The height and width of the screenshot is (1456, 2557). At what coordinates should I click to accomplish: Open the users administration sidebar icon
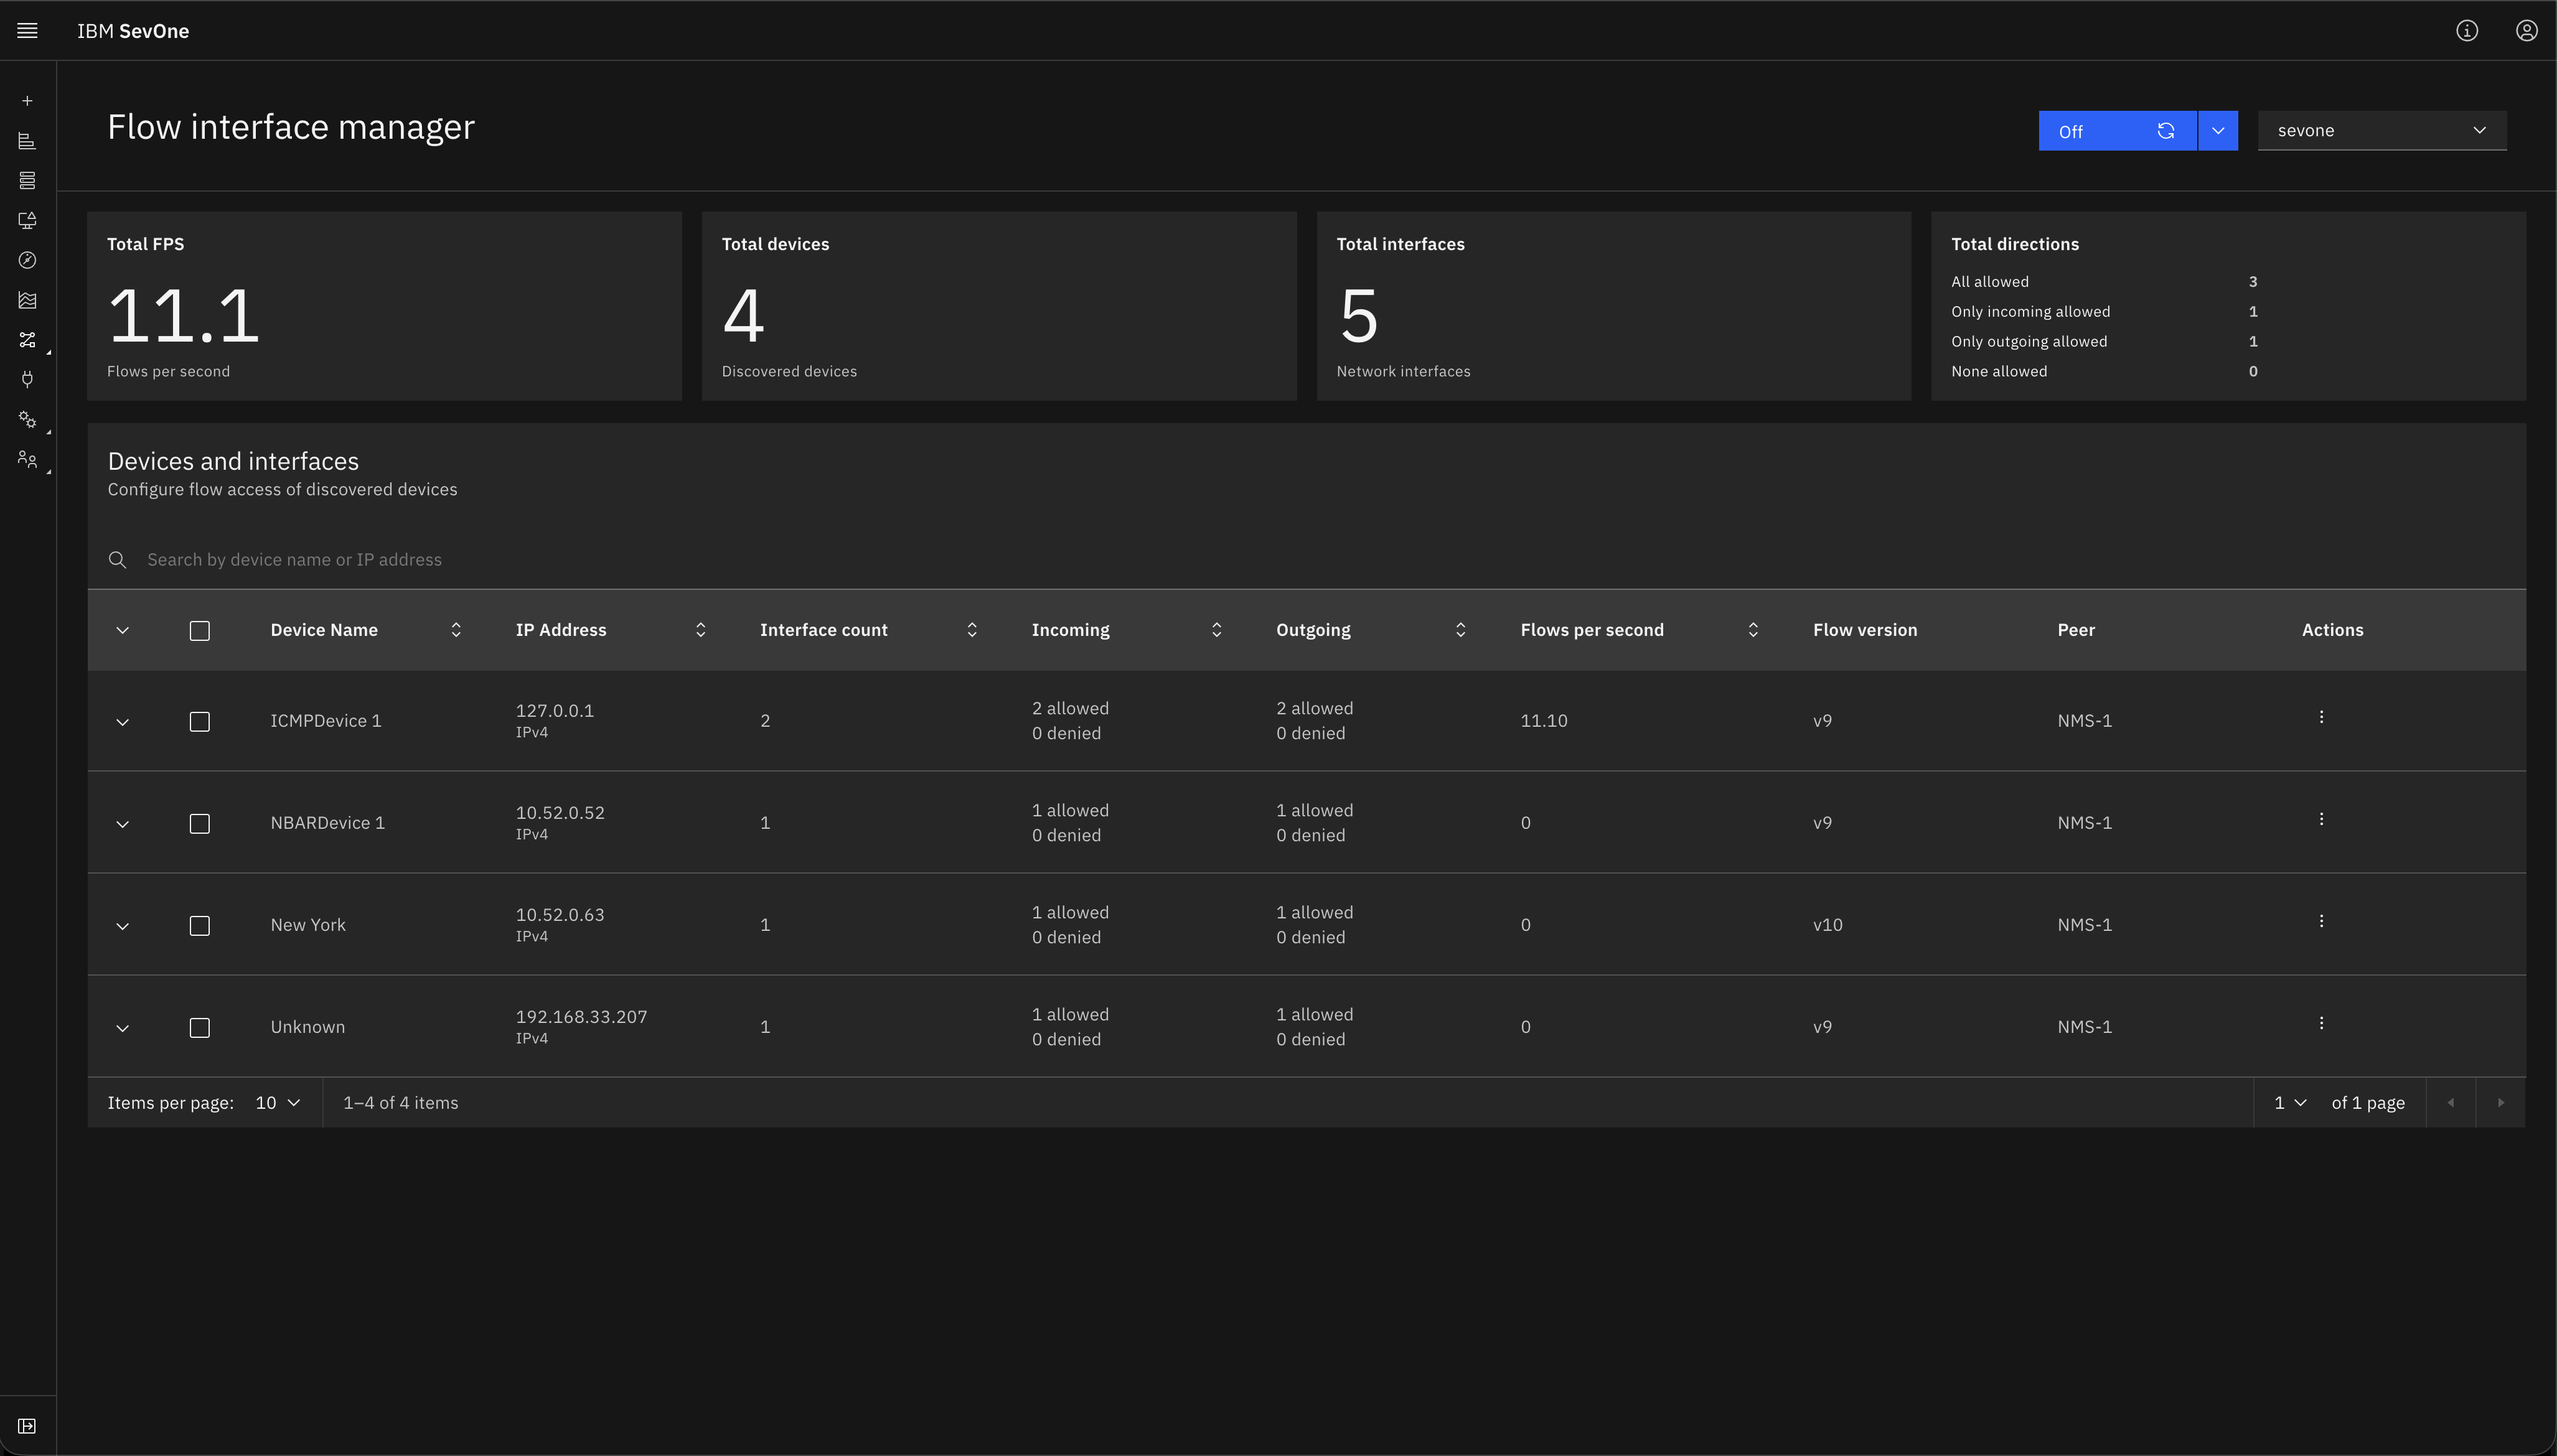click(27, 460)
